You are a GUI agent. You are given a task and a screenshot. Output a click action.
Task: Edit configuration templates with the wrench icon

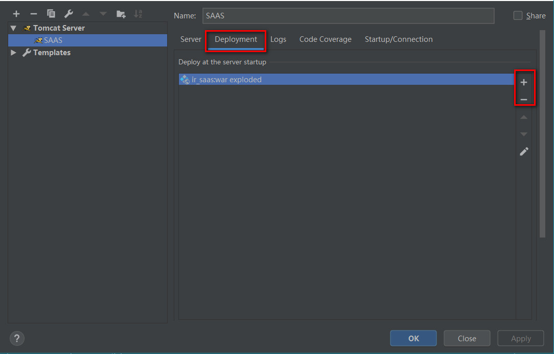tap(68, 14)
